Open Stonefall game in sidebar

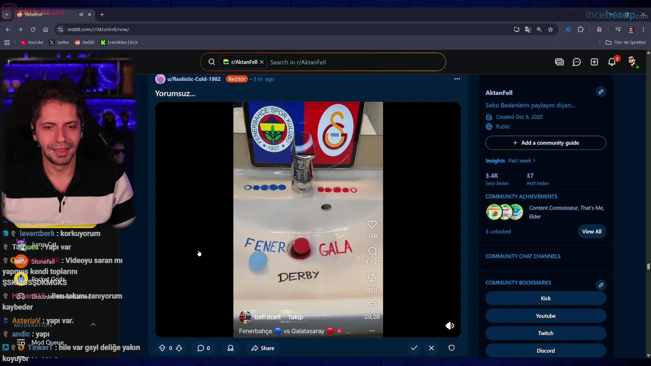tap(43, 262)
